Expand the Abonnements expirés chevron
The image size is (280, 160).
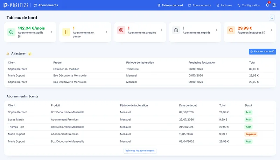click(216, 30)
